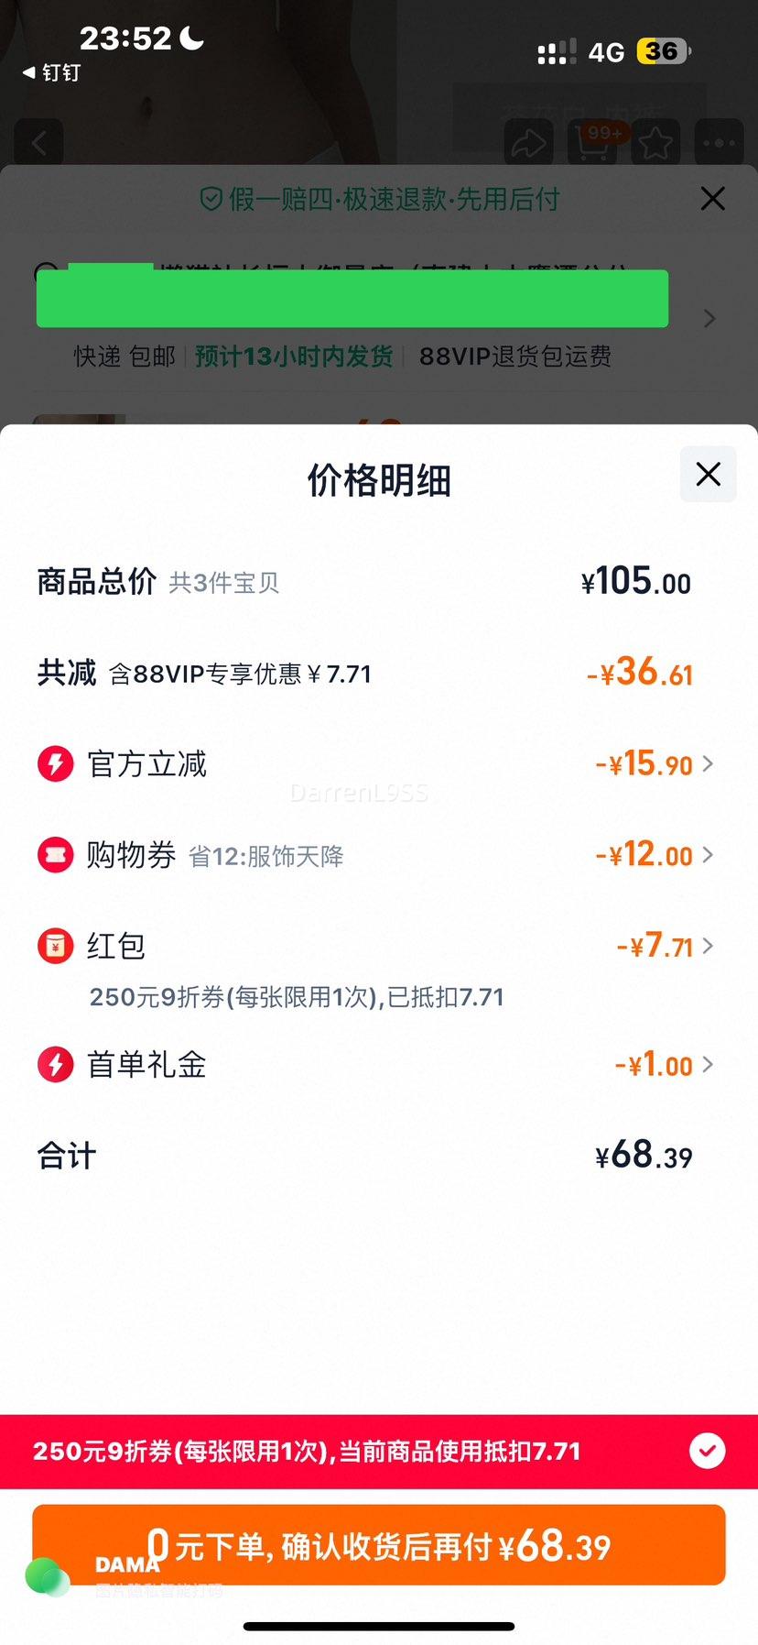Expand the 购物券 -¥12.00 chevron
The width and height of the screenshot is (758, 1645).
[x=708, y=854]
